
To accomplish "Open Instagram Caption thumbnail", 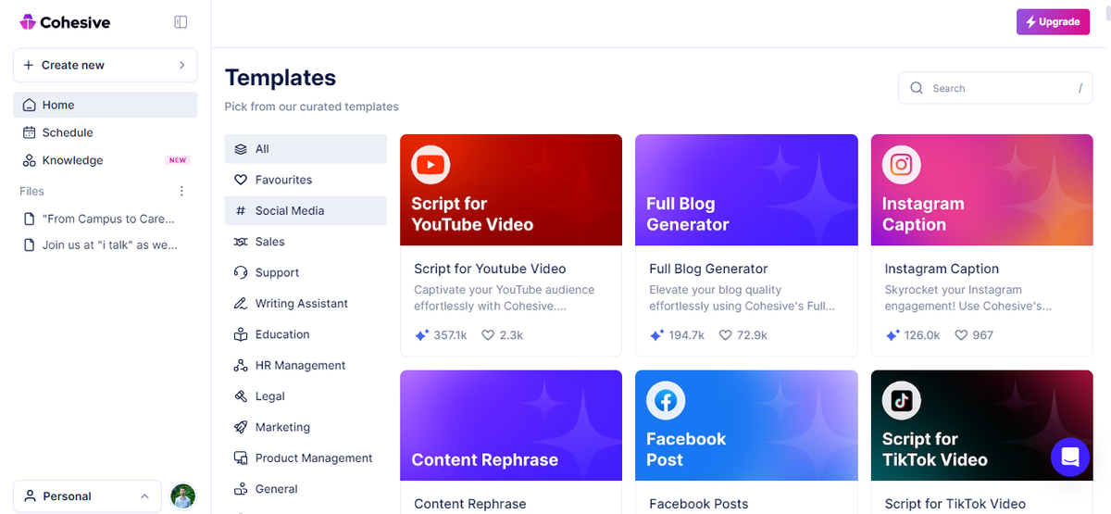I will click(x=981, y=190).
